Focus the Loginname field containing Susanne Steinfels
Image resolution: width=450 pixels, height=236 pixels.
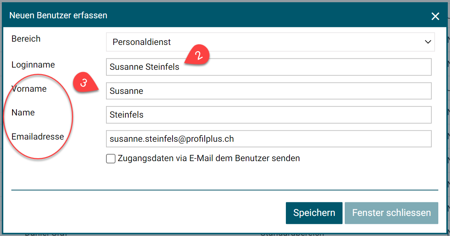tap(269, 67)
